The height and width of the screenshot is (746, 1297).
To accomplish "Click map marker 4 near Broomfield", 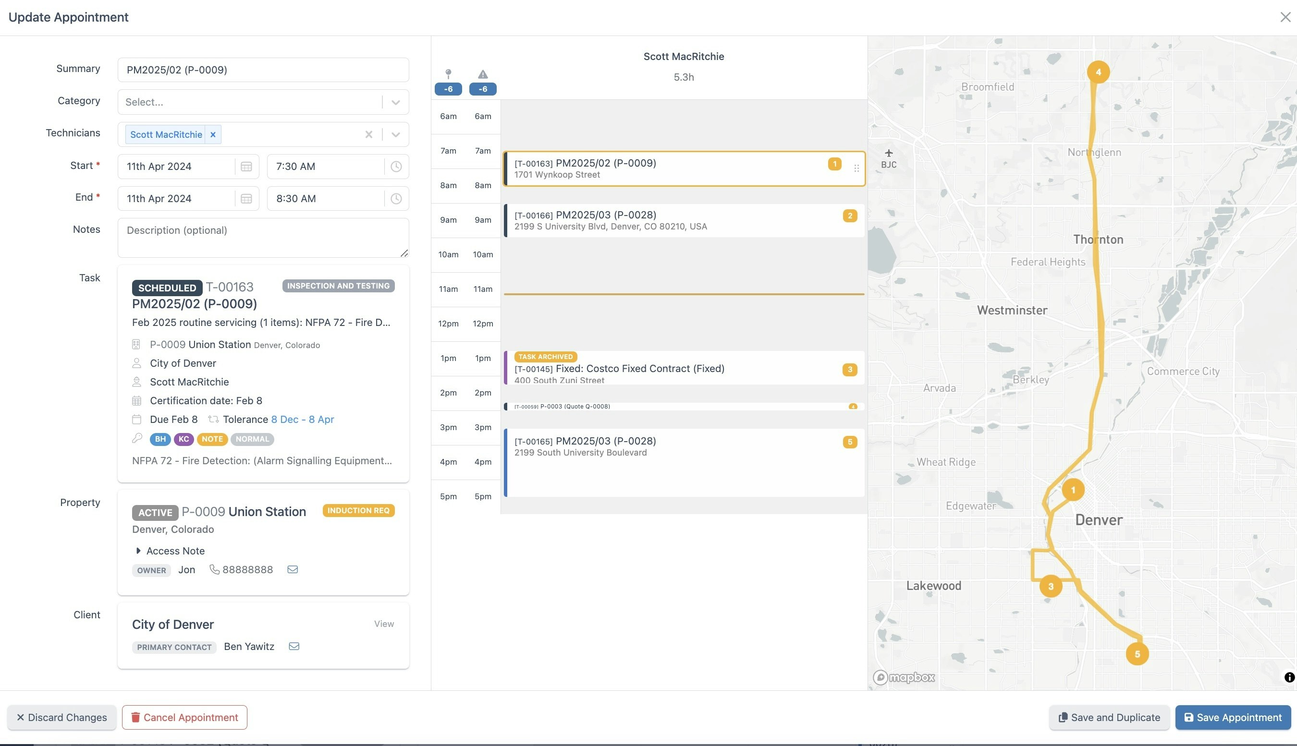I will pyautogui.click(x=1098, y=72).
